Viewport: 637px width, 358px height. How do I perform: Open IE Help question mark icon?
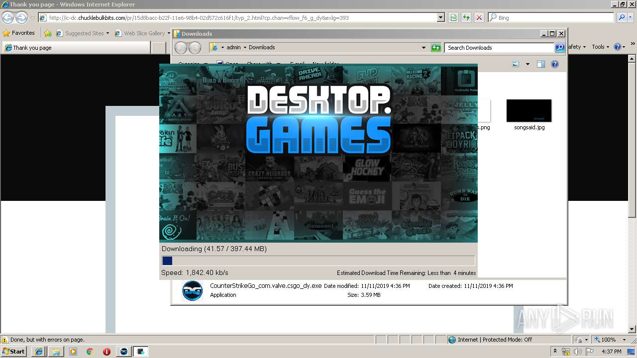(617, 47)
